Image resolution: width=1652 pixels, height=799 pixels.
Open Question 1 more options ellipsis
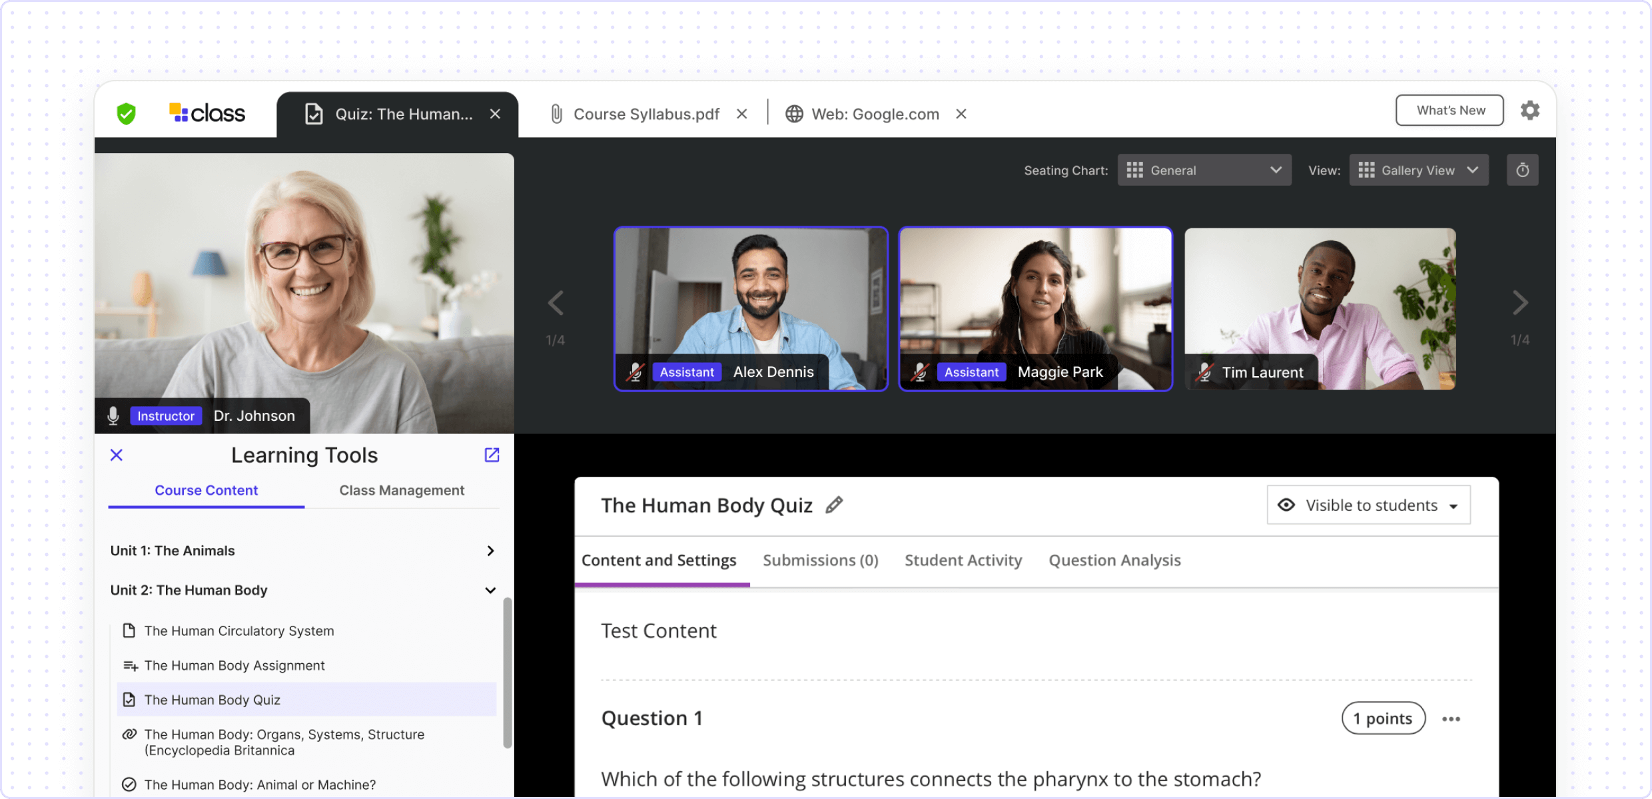point(1451,718)
